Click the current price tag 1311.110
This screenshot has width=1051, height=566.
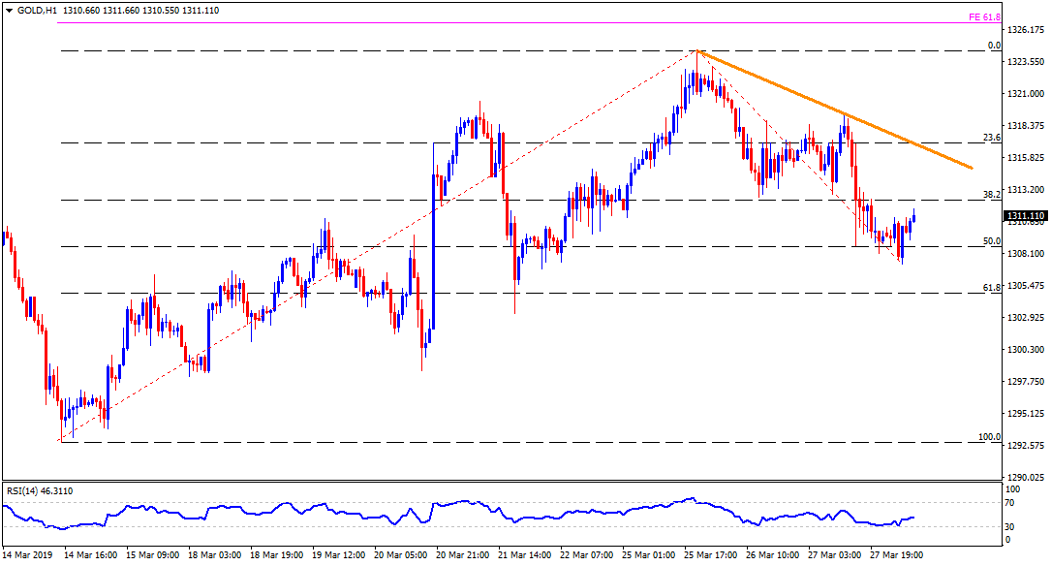(1026, 215)
